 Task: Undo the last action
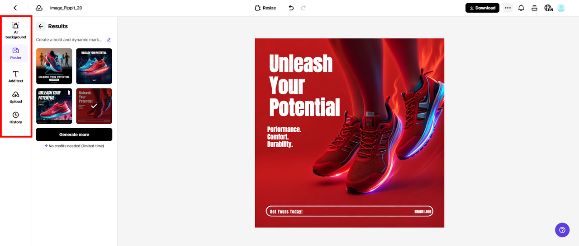point(291,8)
